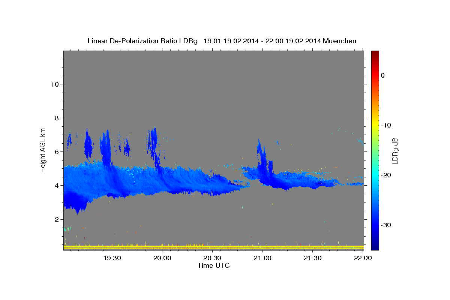The image size is (450, 300).
Task: Click the 'Height AGL km' axis label
Action: 43,150
